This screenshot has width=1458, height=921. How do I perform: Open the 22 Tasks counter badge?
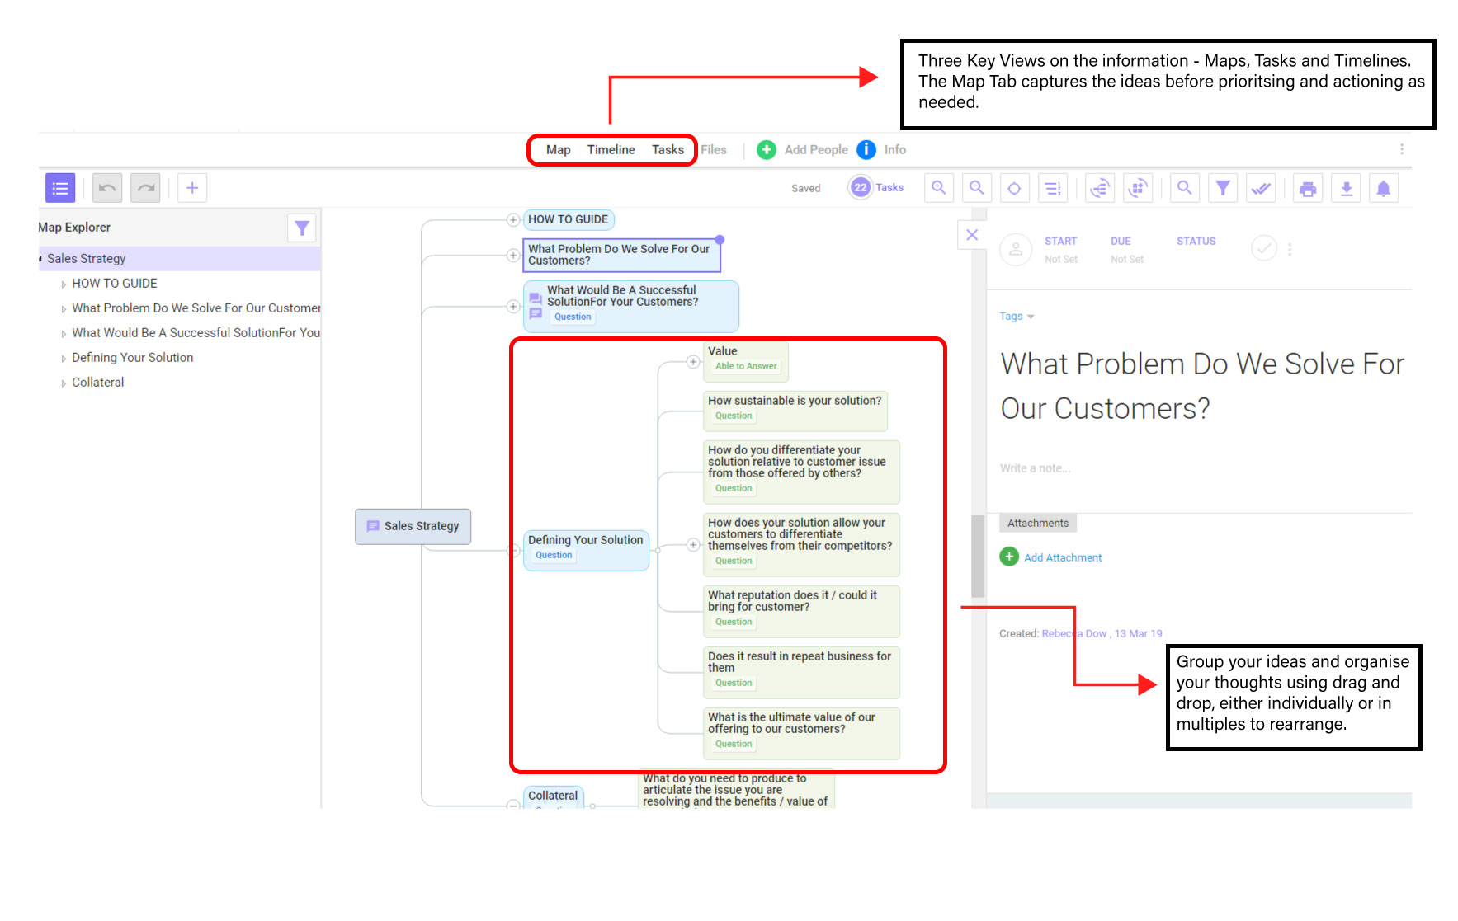(861, 187)
